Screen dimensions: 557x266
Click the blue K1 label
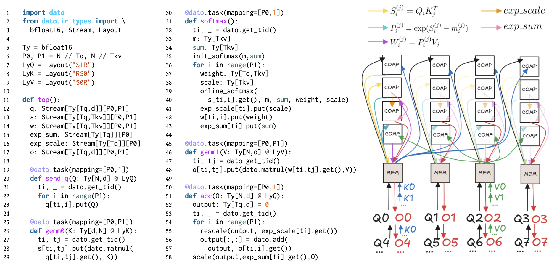coord(408,198)
